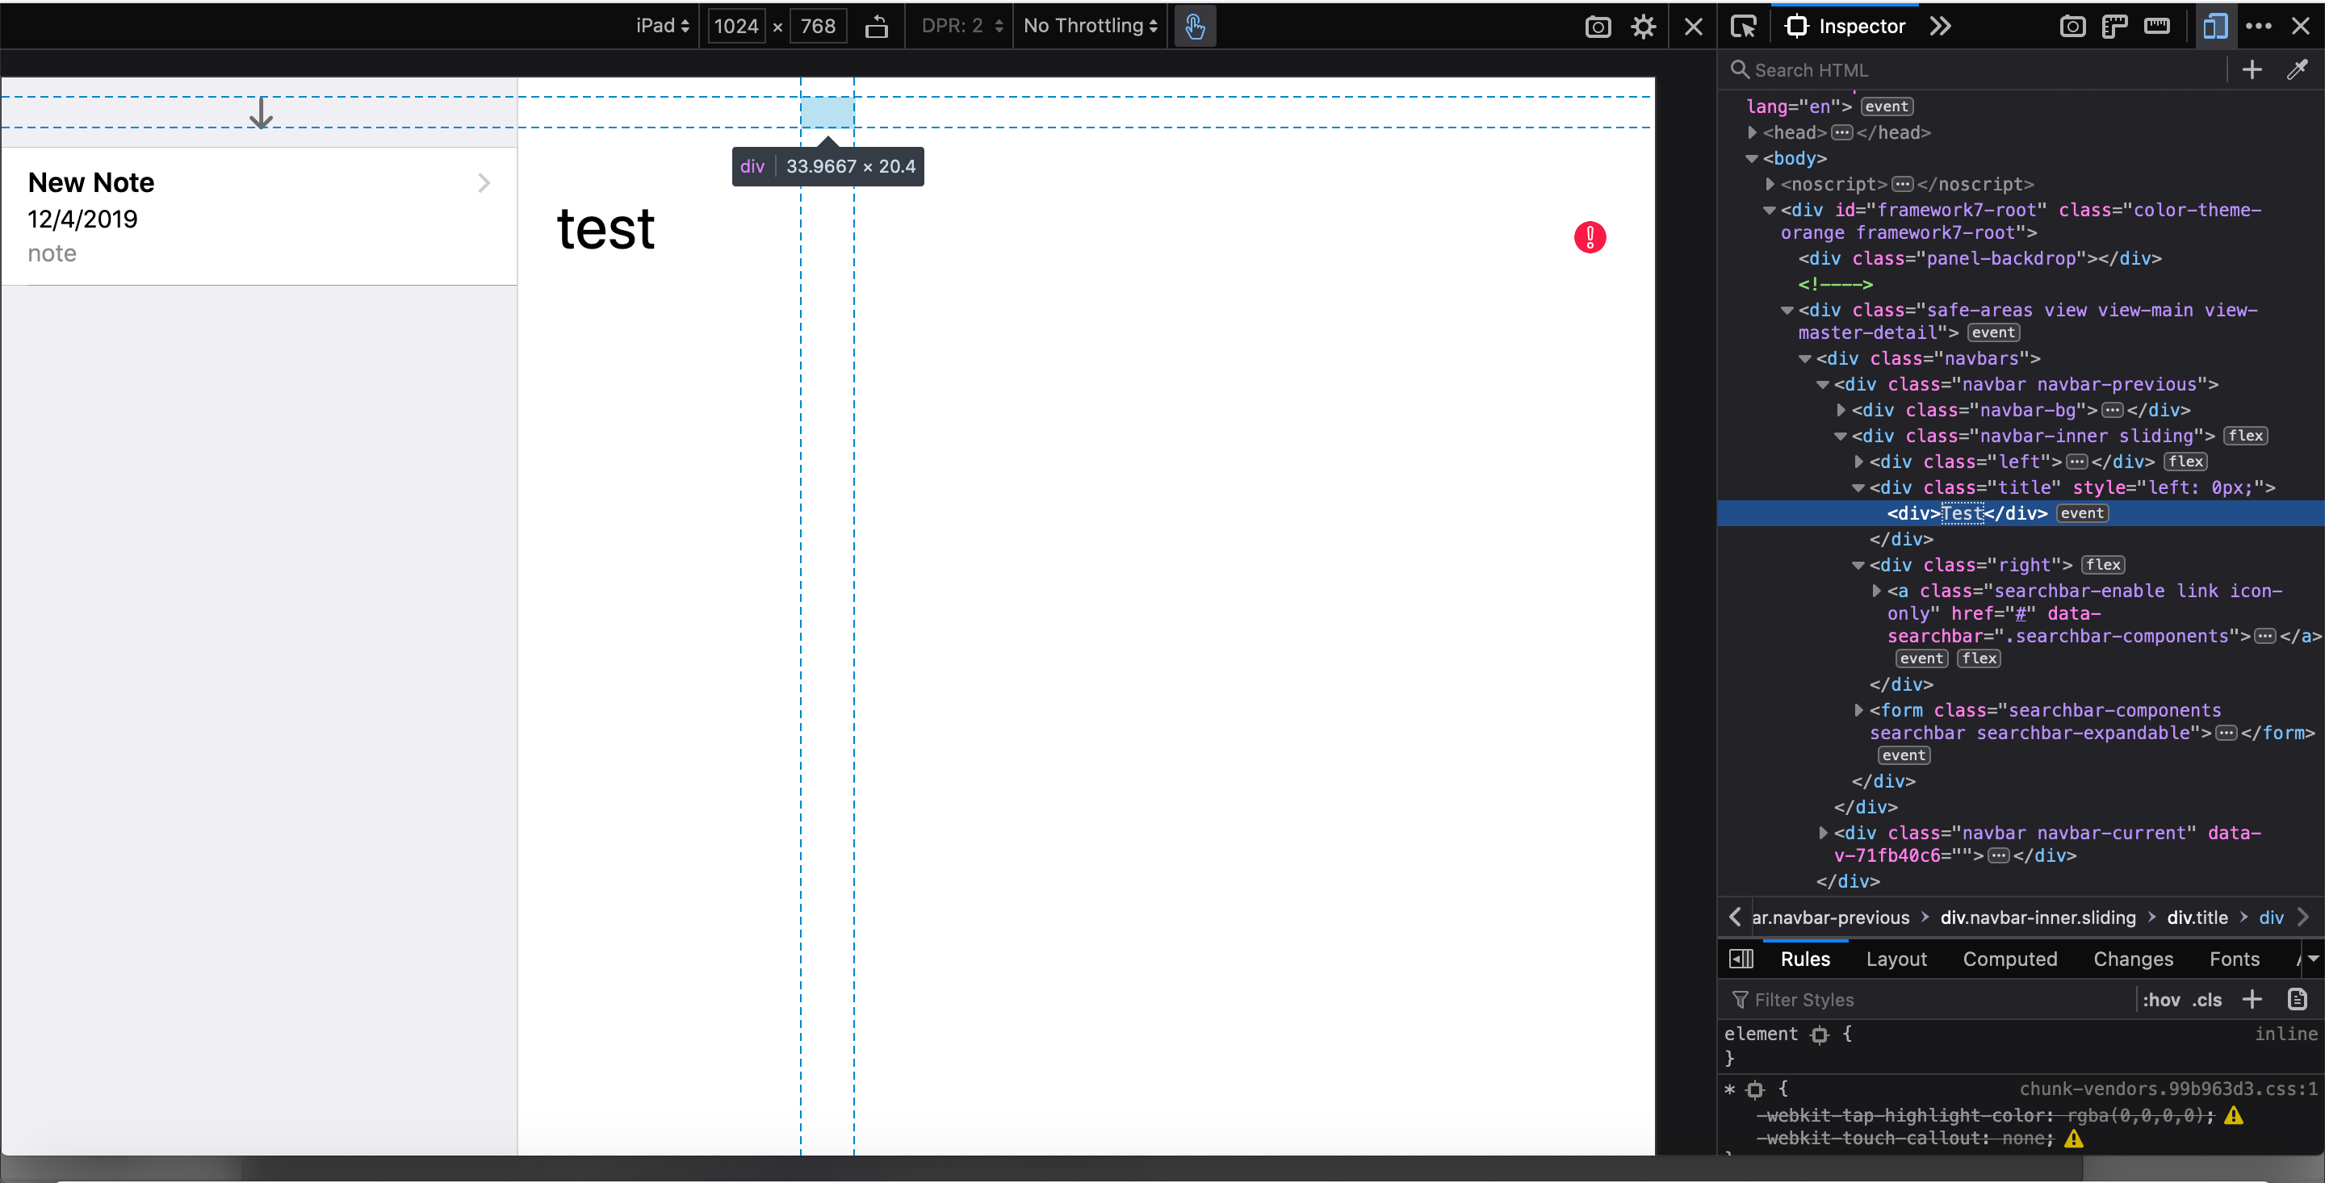
Task: Take a screenshot of the viewport
Action: pos(1598,26)
